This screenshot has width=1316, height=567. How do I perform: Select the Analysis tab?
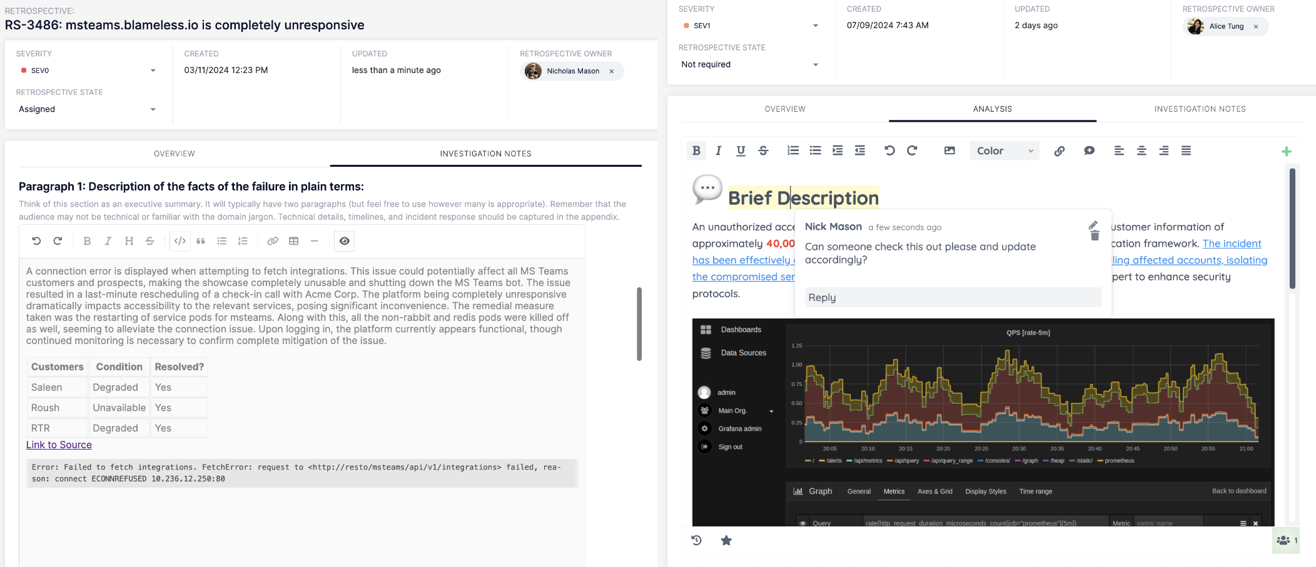[x=993, y=109]
